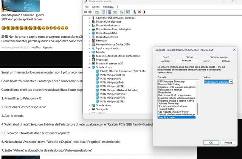Screen dimensions: 242x159
Task: Click the Modifica link in forum post
Action: tap(36, 47)
